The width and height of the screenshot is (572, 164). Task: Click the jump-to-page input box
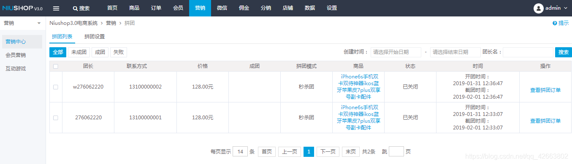(x=396, y=152)
